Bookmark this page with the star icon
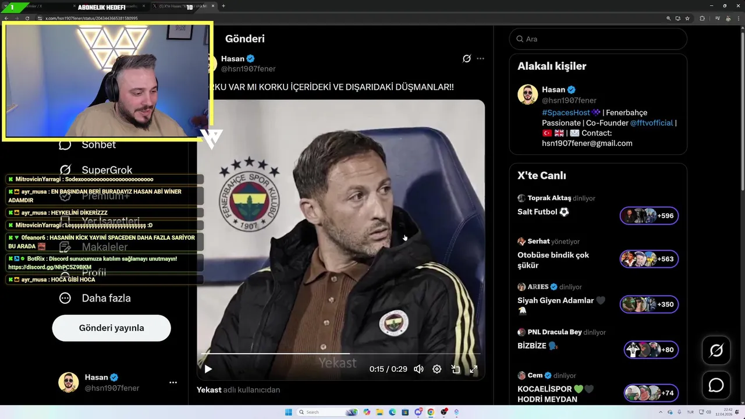This screenshot has height=419, width=745. tap(687, 19)
